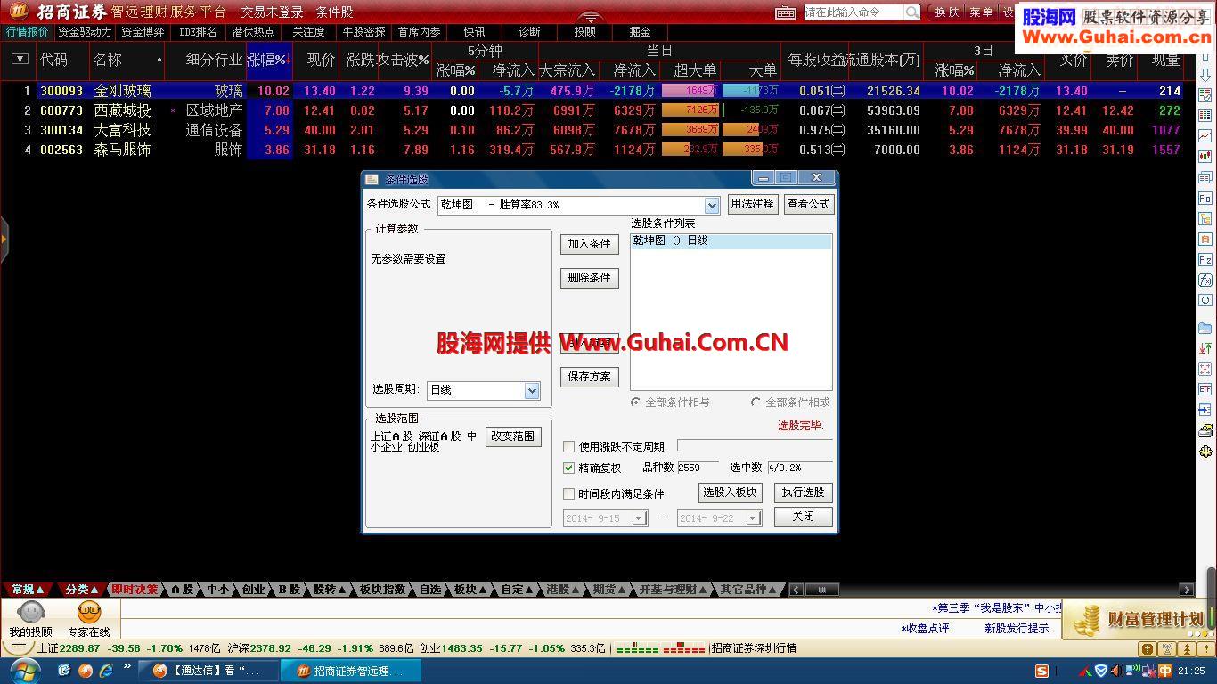1217x684 pixels.
Task: Open the folder icon in right sidebar
Action: 1205,328
